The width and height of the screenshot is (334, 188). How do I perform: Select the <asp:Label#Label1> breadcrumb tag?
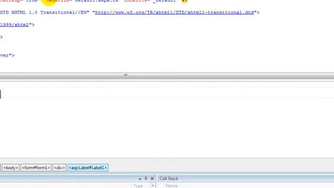point(88,168)
